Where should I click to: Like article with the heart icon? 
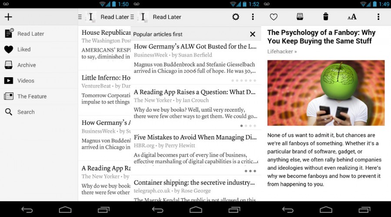(x=274, y=17)
